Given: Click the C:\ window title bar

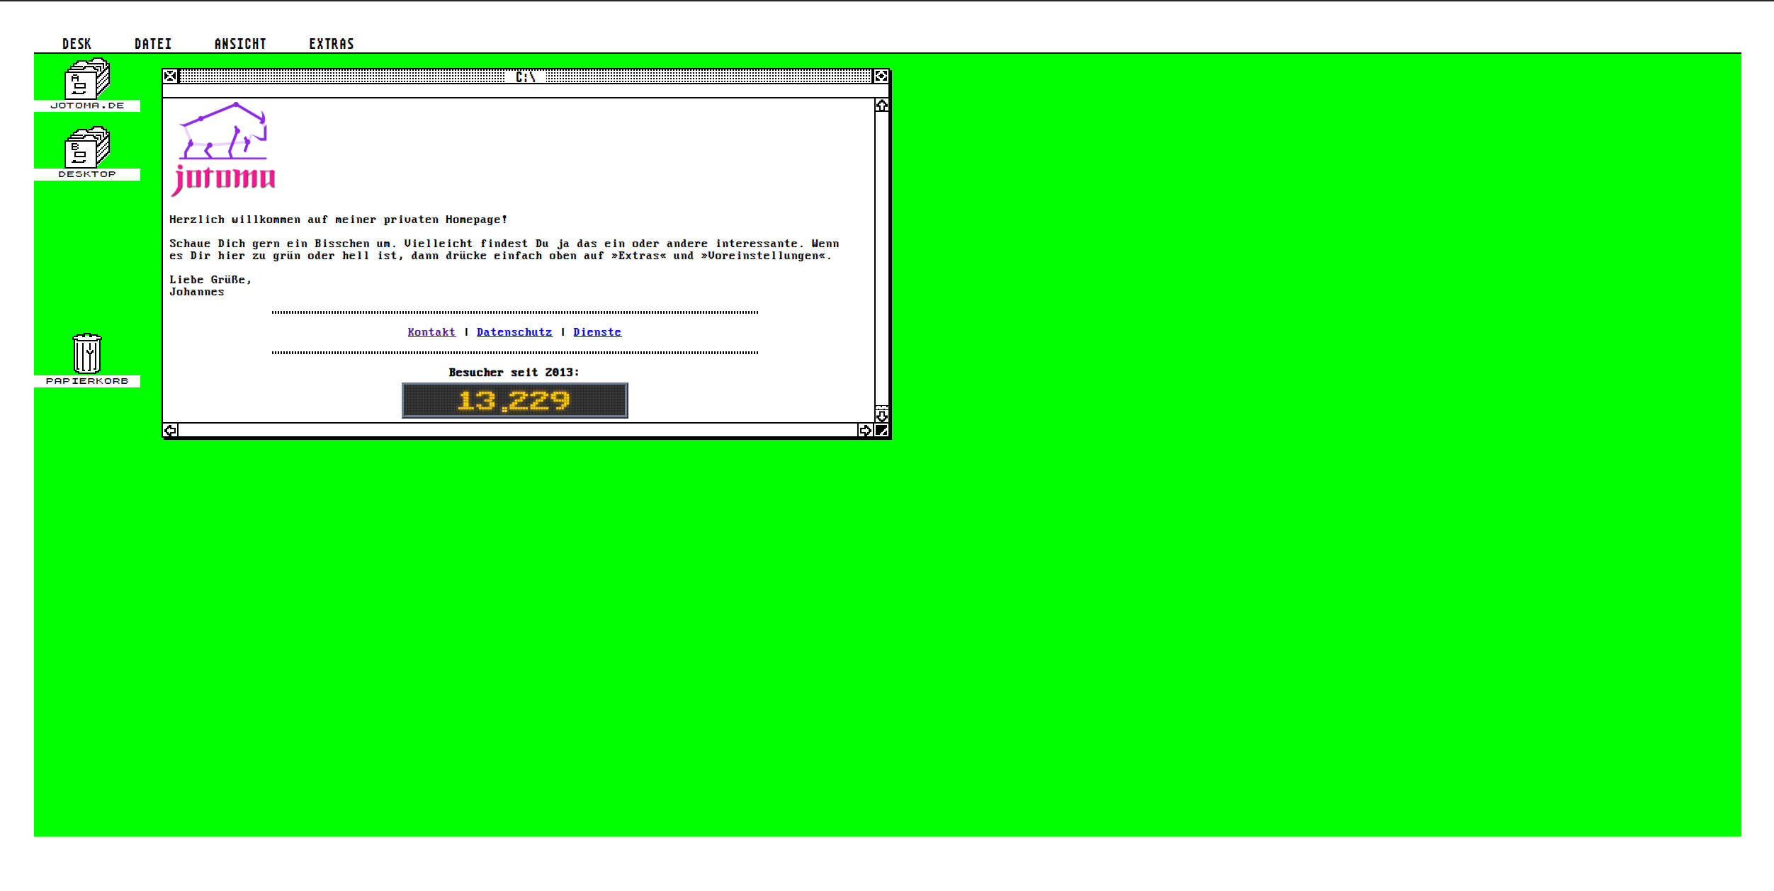Looking at the screenshot, I should point(525,76).
